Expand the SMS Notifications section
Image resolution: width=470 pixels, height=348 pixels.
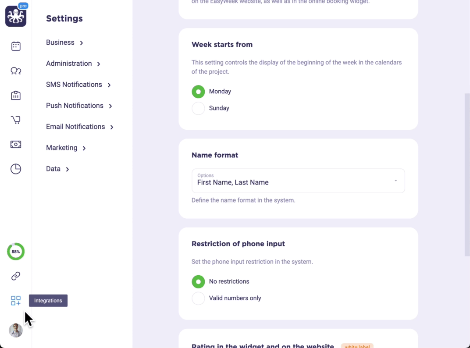pyautogui.click(x=78, y=85)
